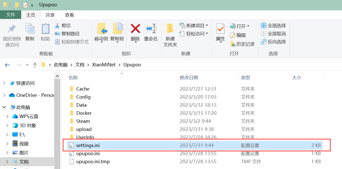342x169 pixels.
Task: Click the Cut (剪切) scissors icon
Action: tap(57, 25)
